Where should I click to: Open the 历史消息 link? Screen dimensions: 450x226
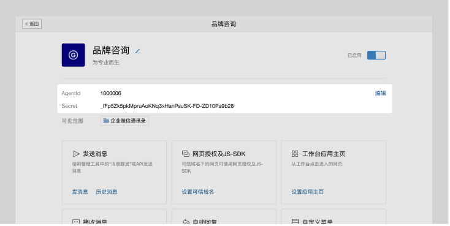tap(107, 192)
